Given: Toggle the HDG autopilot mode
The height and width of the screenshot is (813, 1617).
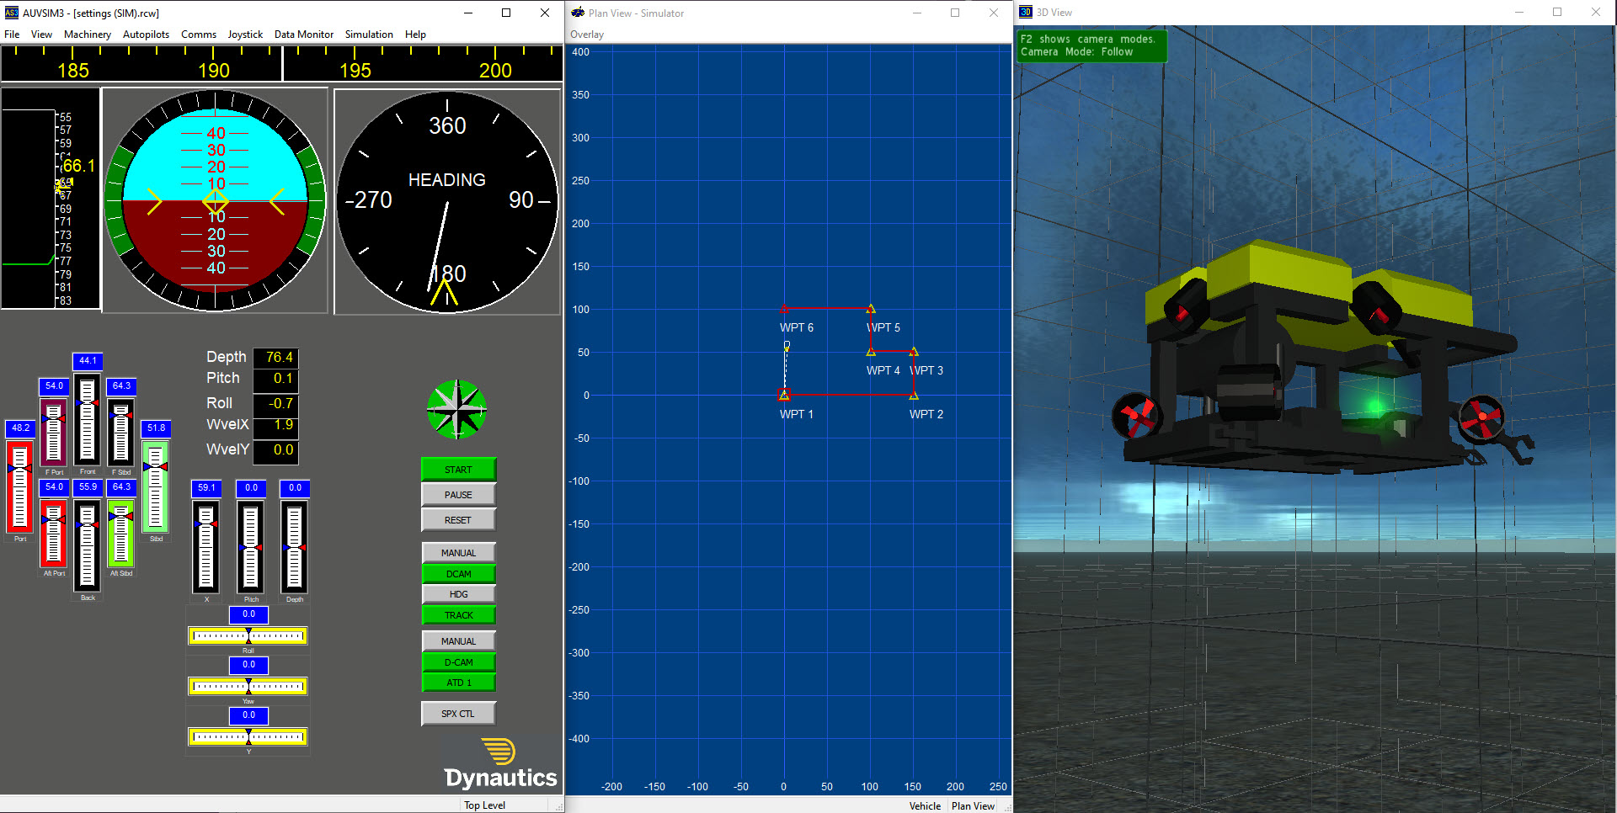Looking at the screenshot, I should pyautogui.click(x=458, y=594).
